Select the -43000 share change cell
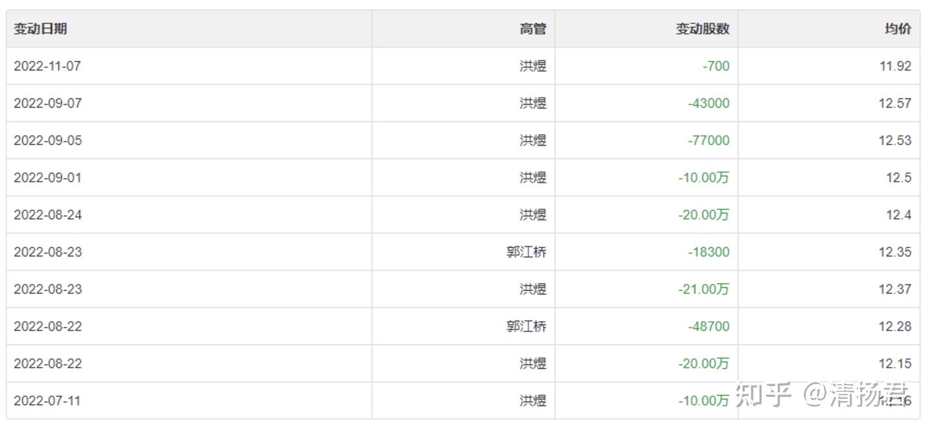932x432 pixels. (x=709, y=103)
